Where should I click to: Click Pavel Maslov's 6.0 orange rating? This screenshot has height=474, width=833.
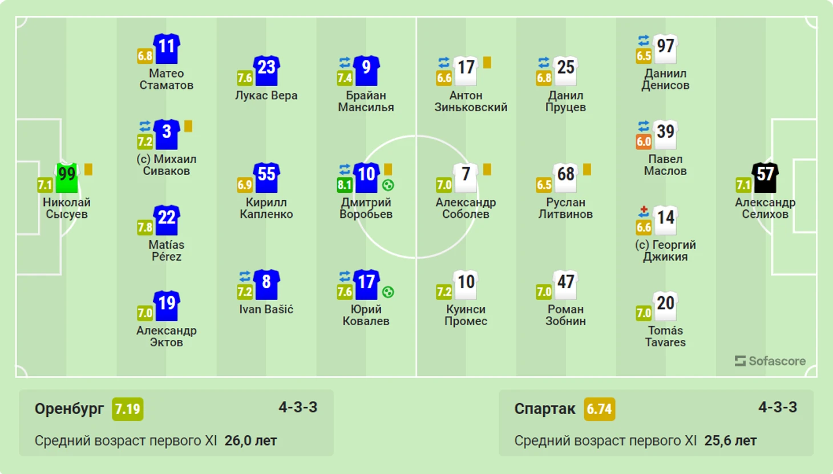pos(644,141)
